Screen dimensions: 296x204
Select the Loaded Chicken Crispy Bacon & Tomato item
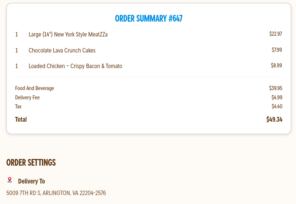point(75,66)
